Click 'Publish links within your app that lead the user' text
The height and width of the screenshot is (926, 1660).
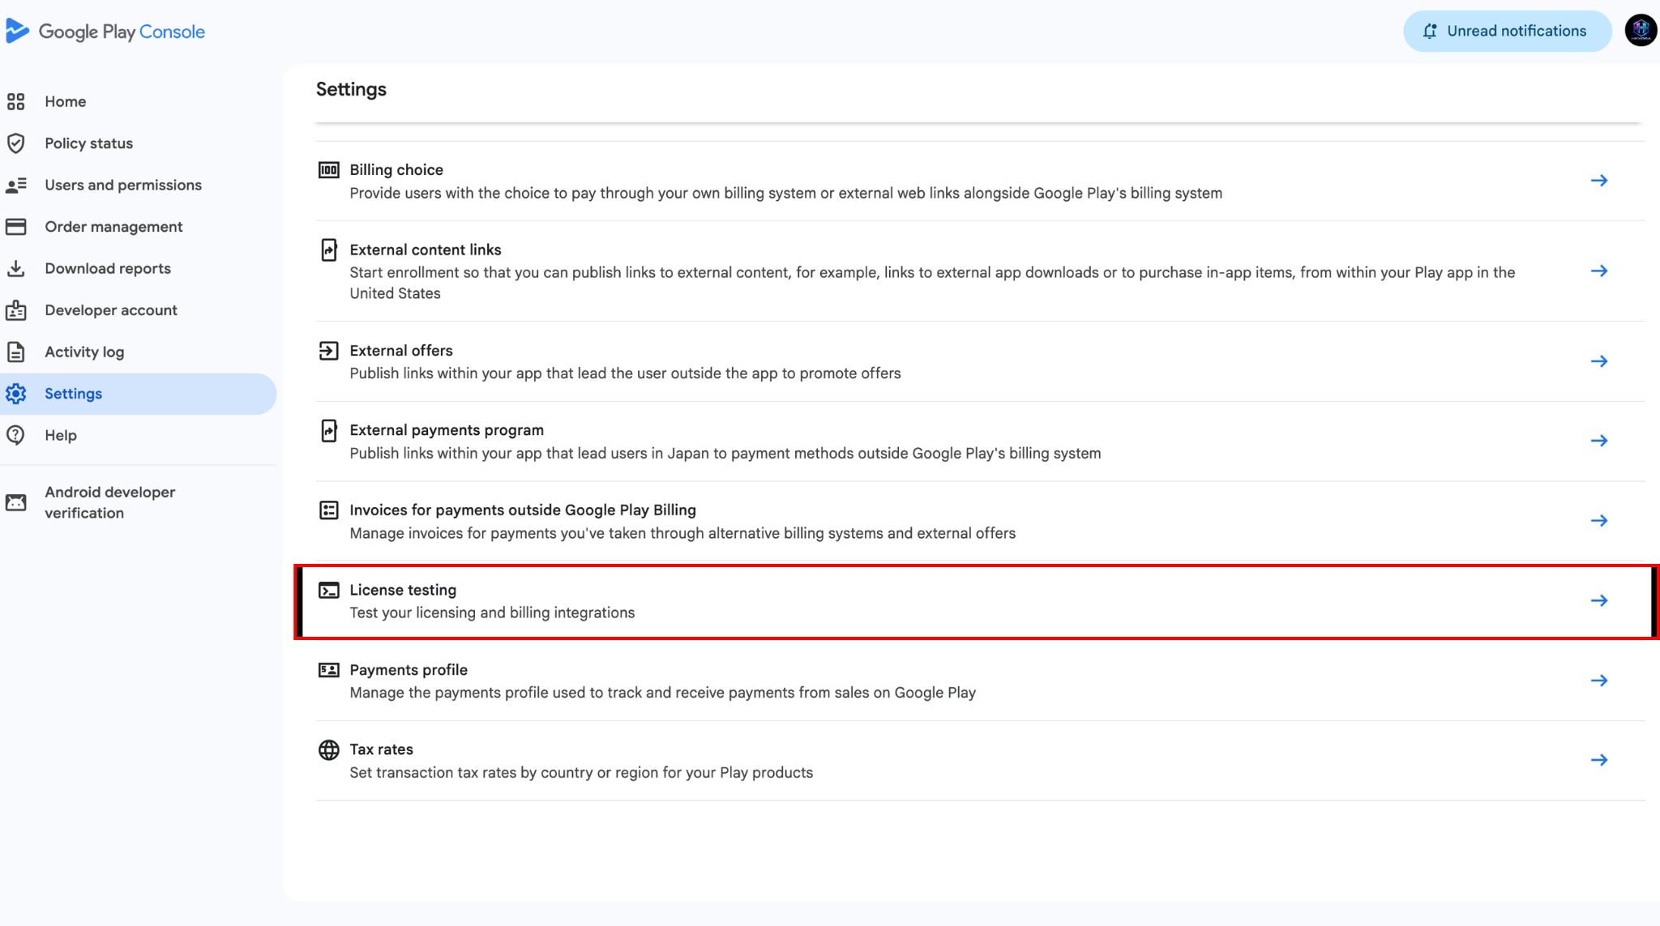point(625,373)
